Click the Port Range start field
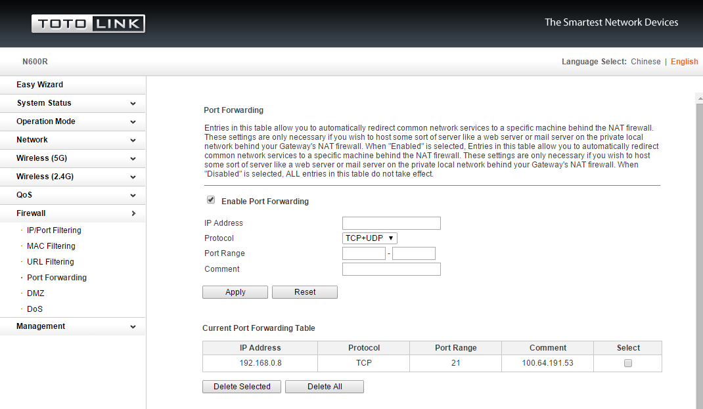Image resolution: width=703 pixels, height=409 pixels. [363, 253]
